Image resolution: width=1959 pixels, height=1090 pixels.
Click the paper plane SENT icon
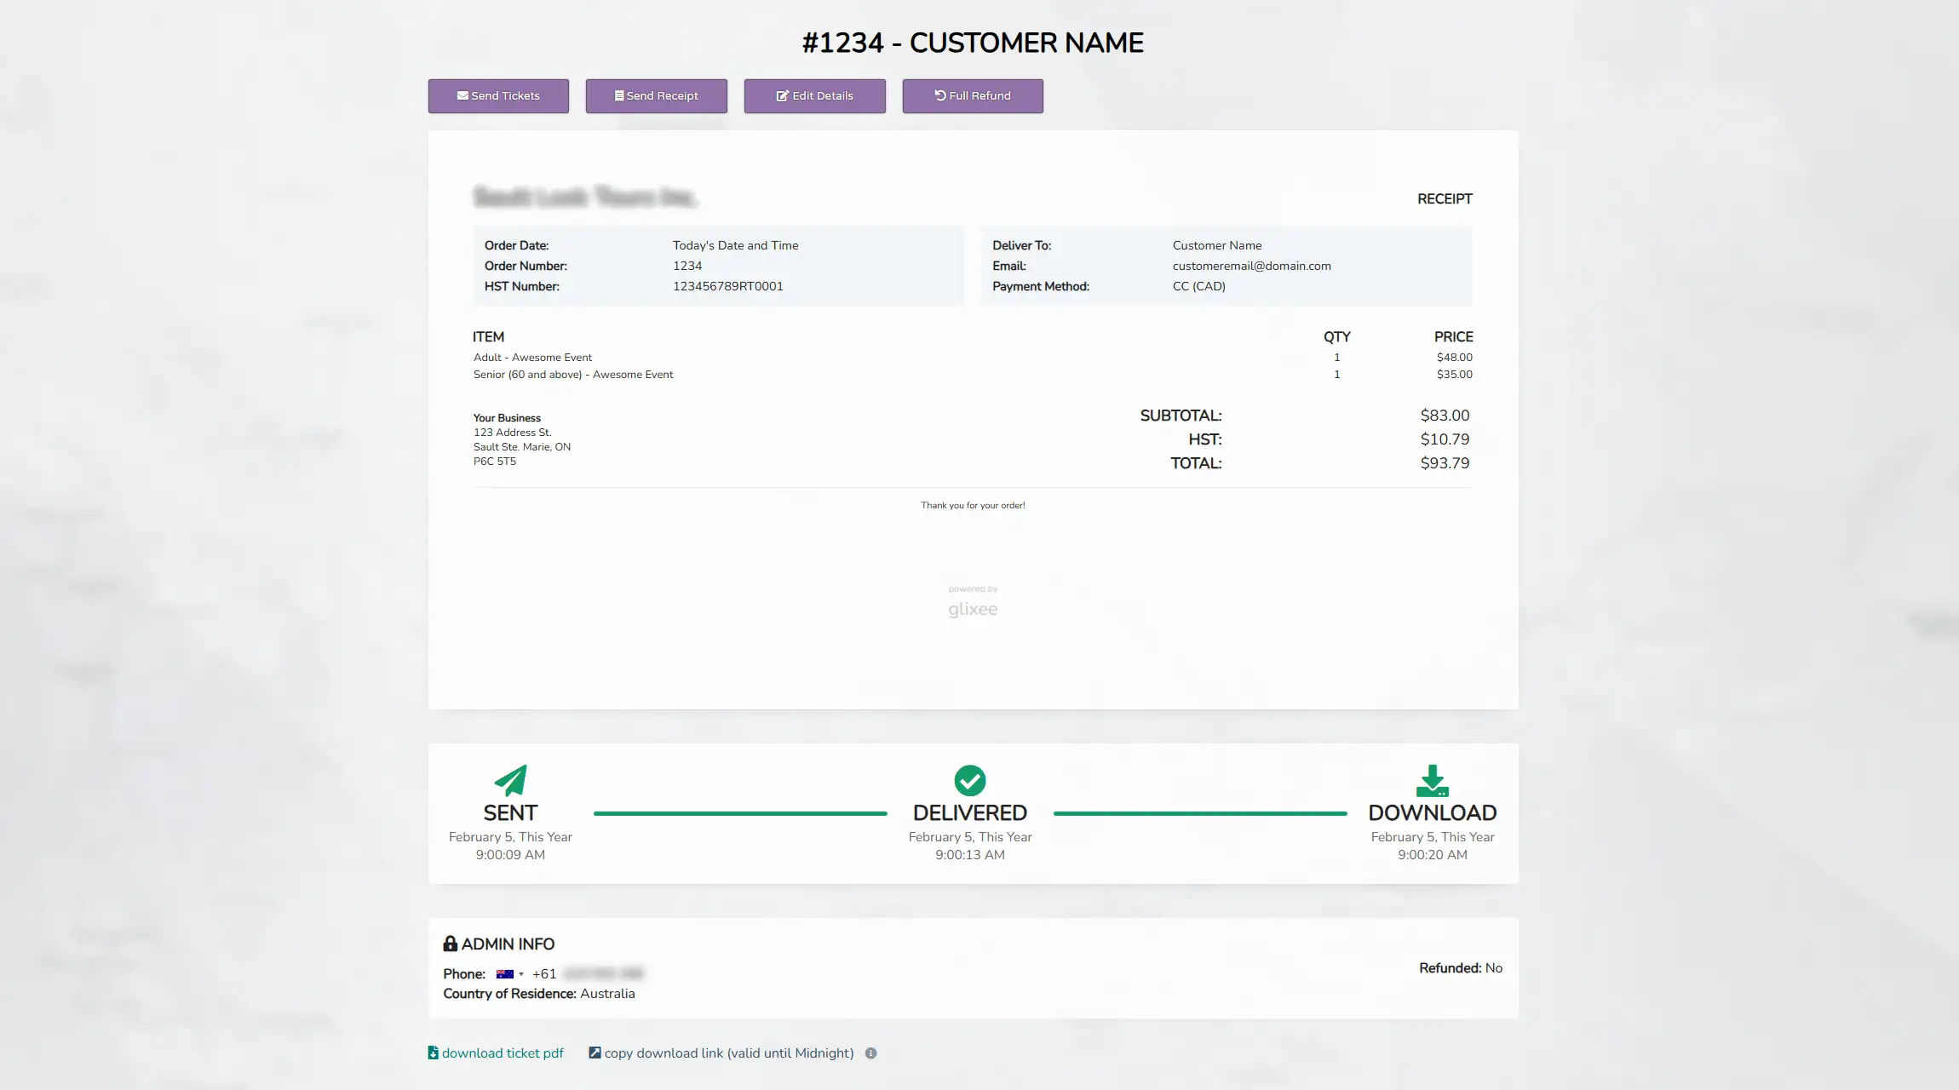click(x=510, y=780)
